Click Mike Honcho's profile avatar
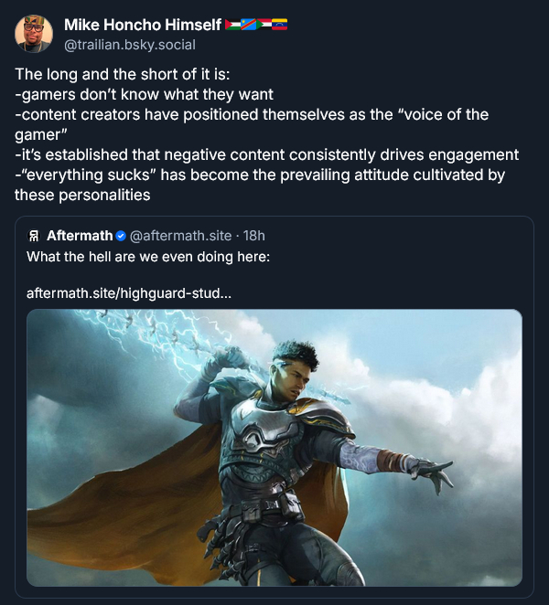549x605 pixels. pos(34,34)
